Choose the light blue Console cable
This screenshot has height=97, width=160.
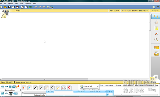point(30,88)
